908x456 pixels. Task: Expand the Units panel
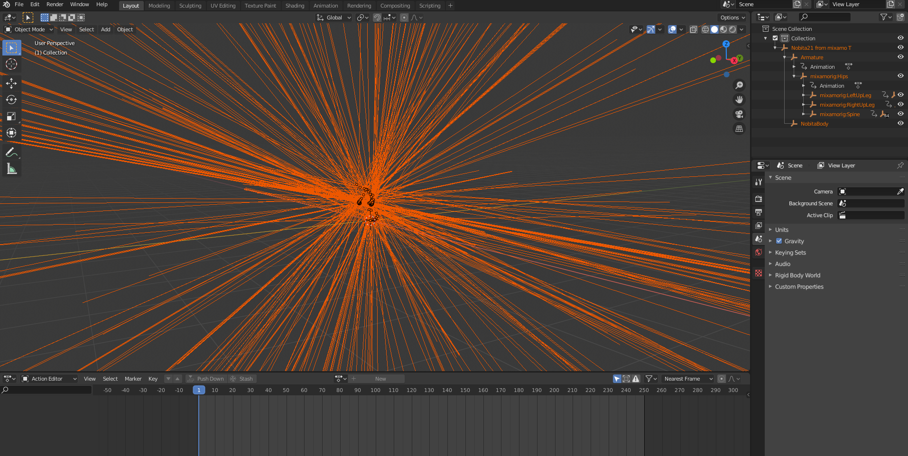[781, 229]
